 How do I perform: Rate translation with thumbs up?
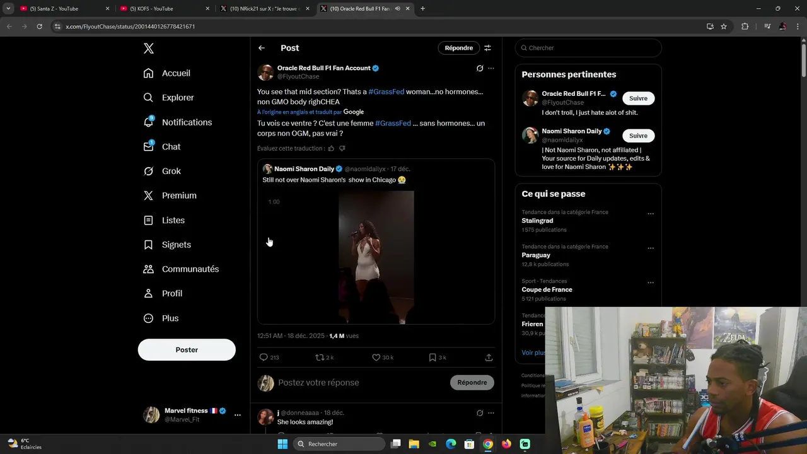(331, 148)
